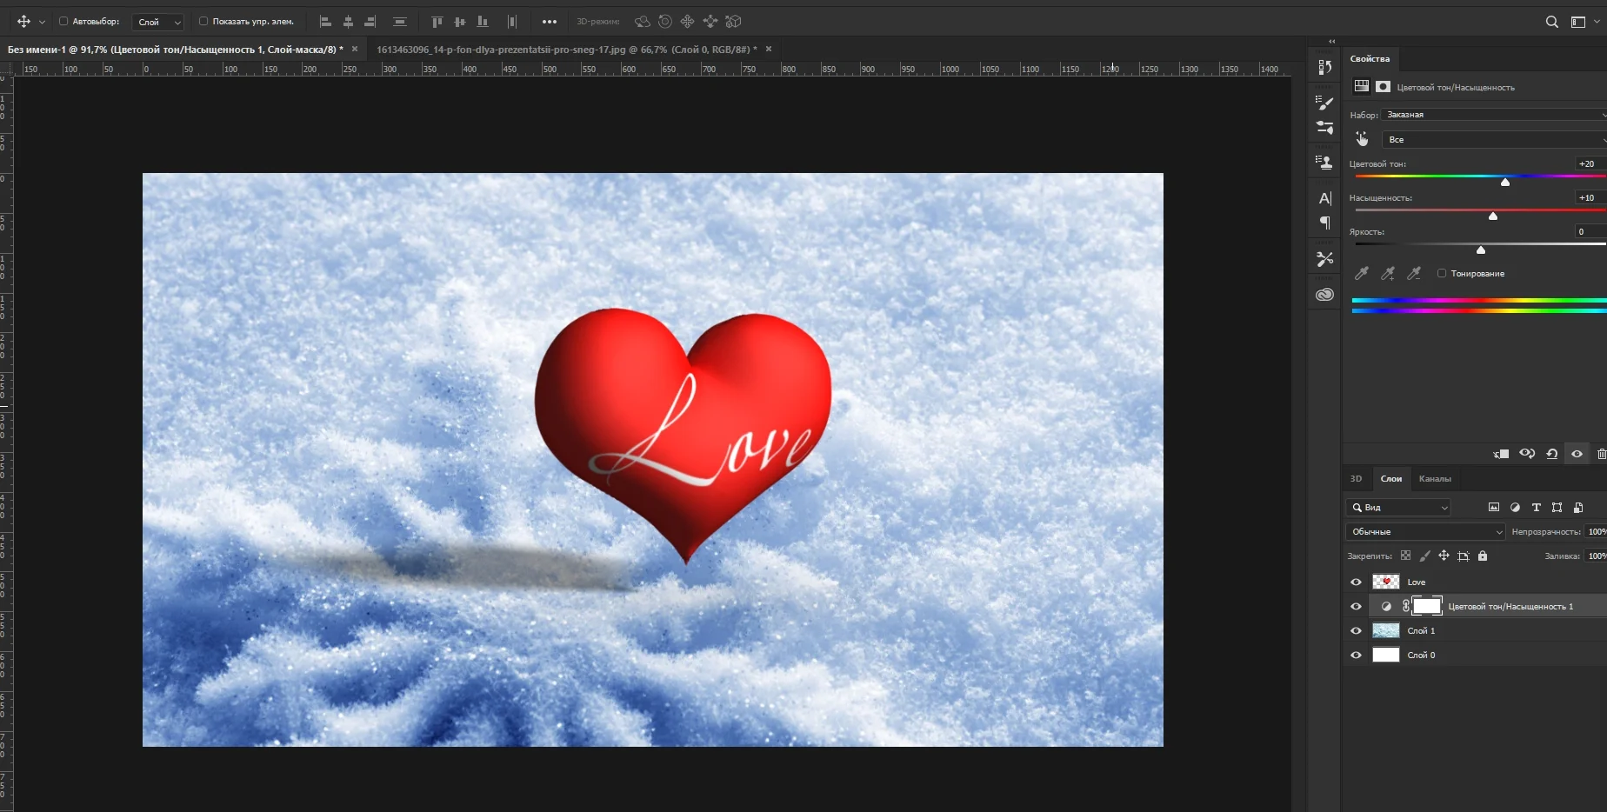Lock layer position with the move lock icon
Viewport: 1607px width, 812px height.
[x=1444, y=556]
